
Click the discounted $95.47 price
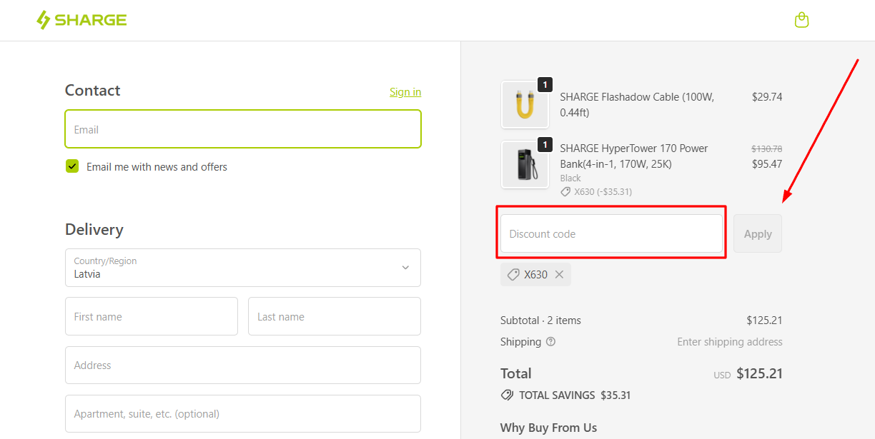point(767,163)
